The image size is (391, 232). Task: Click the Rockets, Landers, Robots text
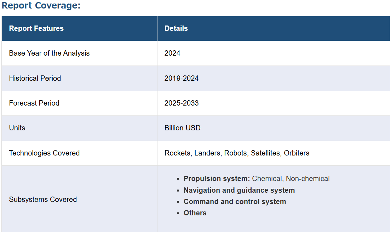pyautogui.click(x=206, y=153)
